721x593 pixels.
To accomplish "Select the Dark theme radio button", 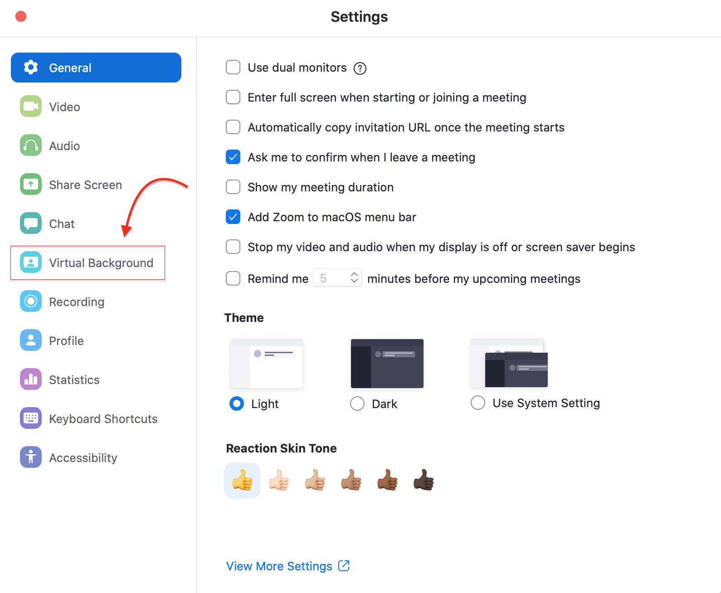I will point(357,403).
